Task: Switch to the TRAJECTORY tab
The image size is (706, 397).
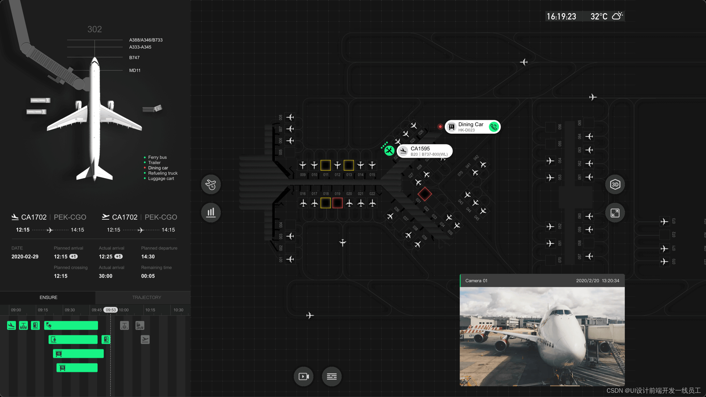Action: tap(147, 297)
